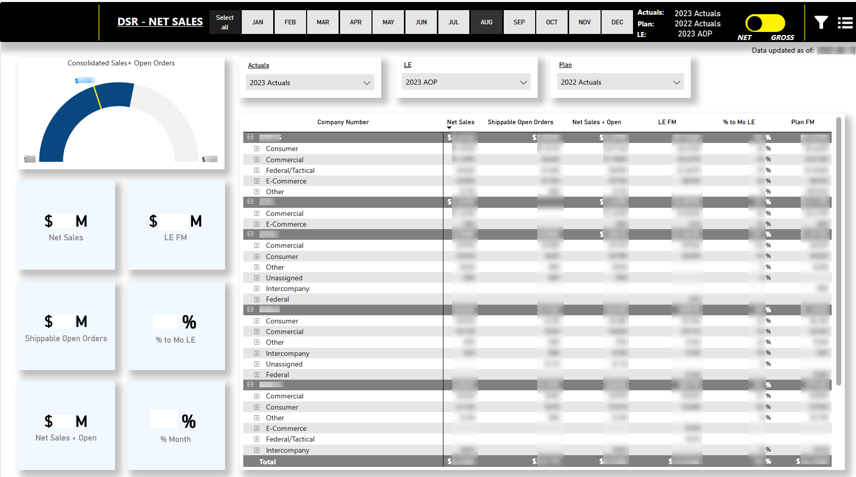The width and height of the screenshot is (856, 477).
Task: Choose the OCT month button
Action: point(552,22)
